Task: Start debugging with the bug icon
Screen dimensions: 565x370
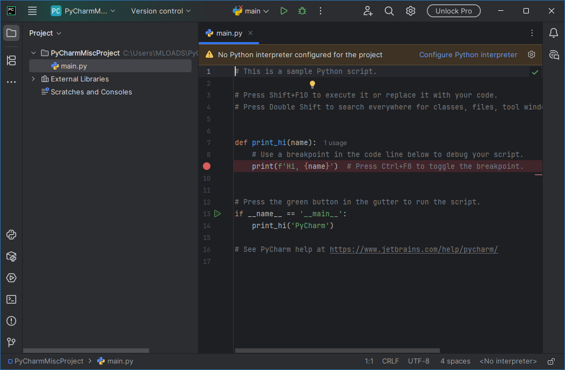Action: point(302,11)
